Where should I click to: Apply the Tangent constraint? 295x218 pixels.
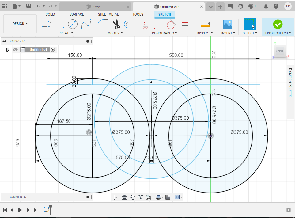click(x=171, y=24)
